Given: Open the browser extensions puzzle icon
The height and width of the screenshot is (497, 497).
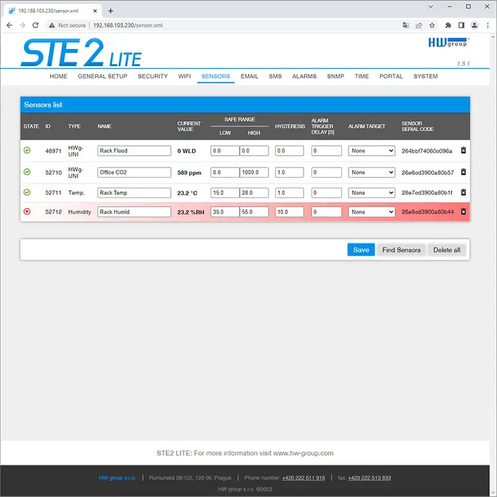Looking at the screenshot, I should [448, 25].
